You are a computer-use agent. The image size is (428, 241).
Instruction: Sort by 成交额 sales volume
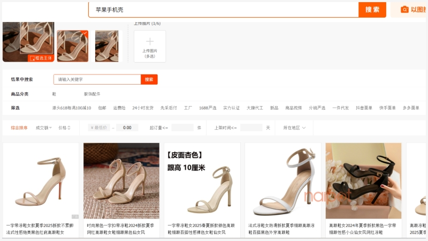point(43,127)
